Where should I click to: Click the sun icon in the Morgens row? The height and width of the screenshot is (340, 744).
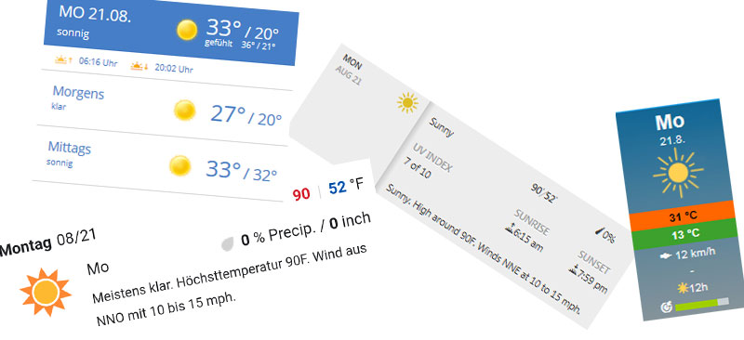(184, 110)
